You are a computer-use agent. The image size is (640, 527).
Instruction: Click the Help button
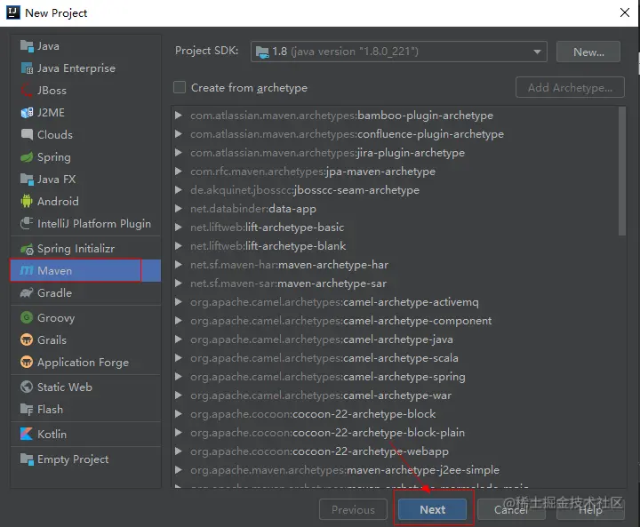(x=590, y=509)
